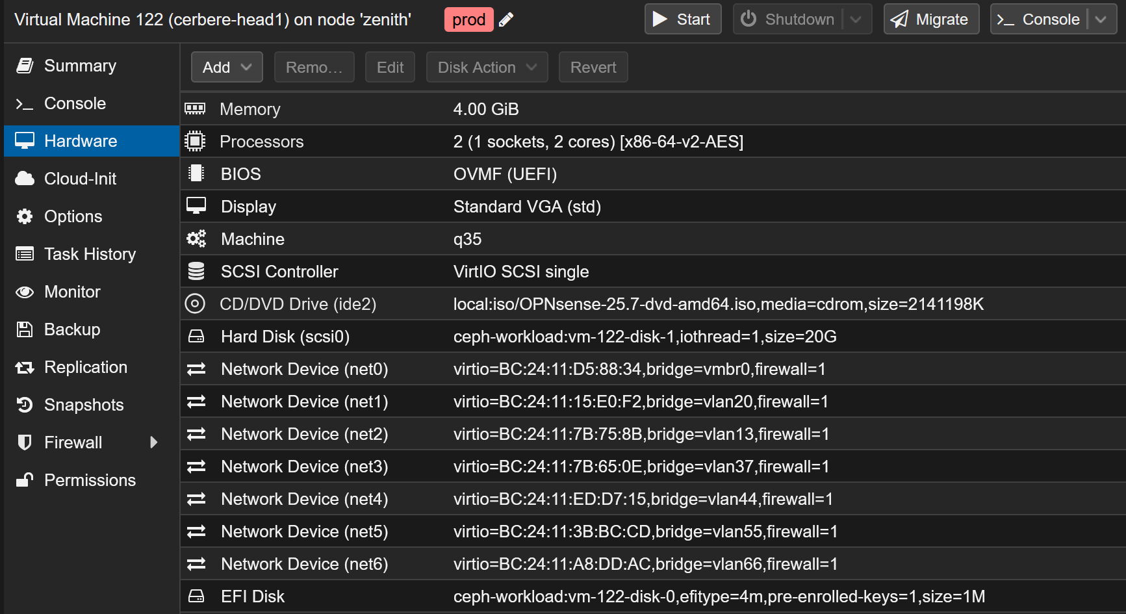Viewport: 1126px width, 614px height.
Task: Open the Add hardware dropdown
Action: pos(227,67)
